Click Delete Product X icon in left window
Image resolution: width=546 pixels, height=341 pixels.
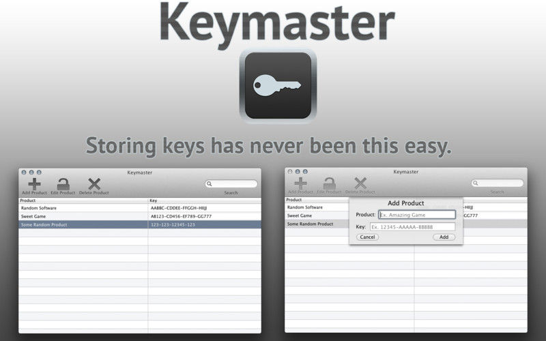[94, 183]
